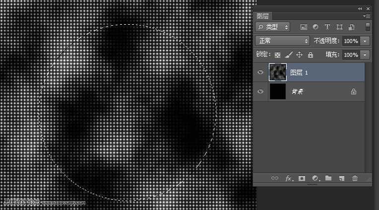
Task: Click the 填充 label
Action: pos(332,55)
